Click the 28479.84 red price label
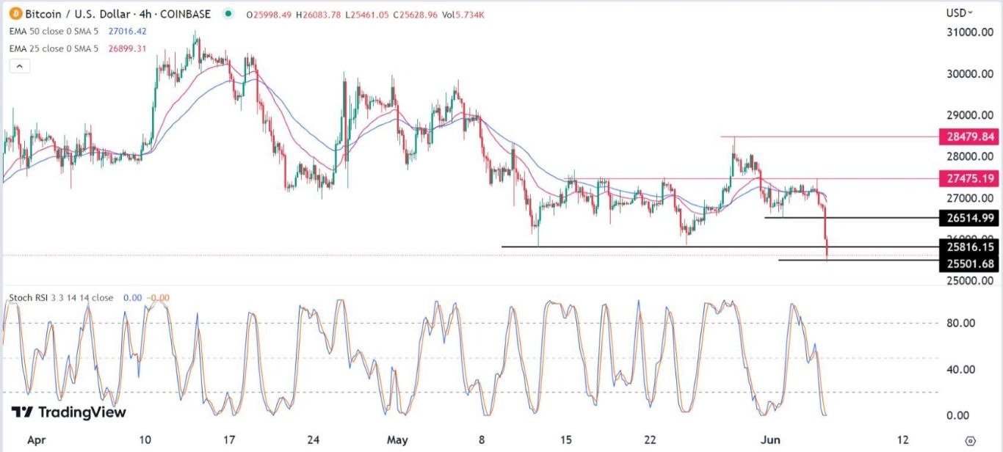Viewport: 1003px width, 452px height. pyautogui.click(x=968, y=137)
